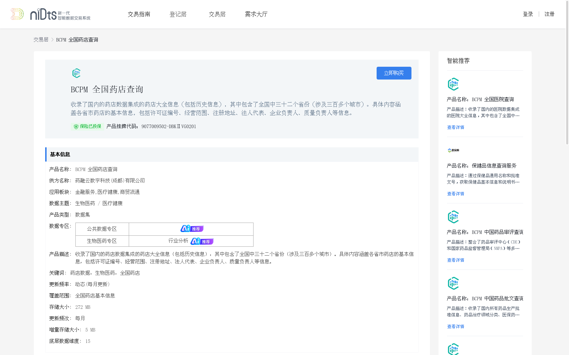The image size is (569, 355).
Task: Click the 金融服务,医疗健康,商贸流通 value
Action: pos(107,192)
